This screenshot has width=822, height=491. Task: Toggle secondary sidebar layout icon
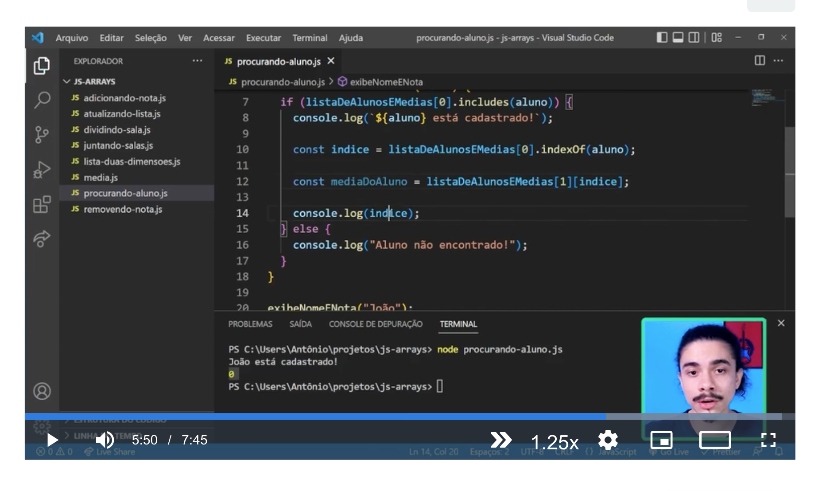694,38
